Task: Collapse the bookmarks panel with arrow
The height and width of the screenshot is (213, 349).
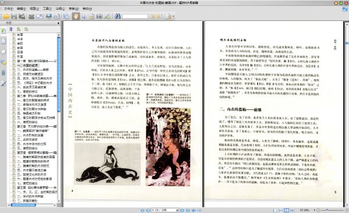Action: tap(59, 23)
